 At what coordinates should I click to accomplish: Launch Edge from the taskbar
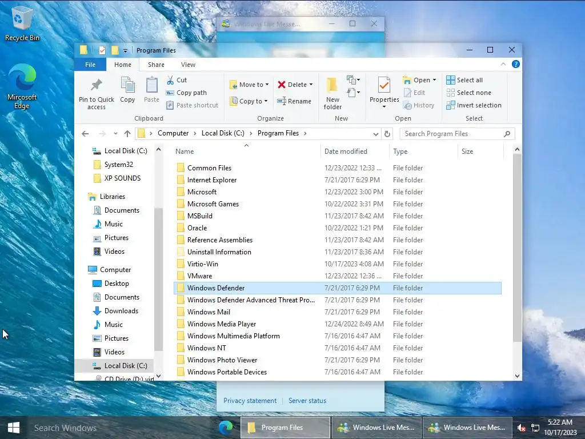coord(226,428)
